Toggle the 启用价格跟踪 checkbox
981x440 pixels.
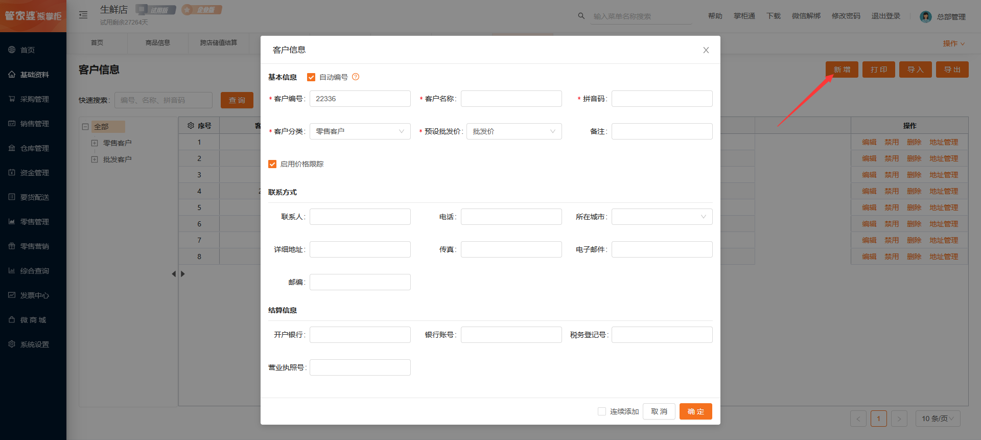[x=272, y=164]
